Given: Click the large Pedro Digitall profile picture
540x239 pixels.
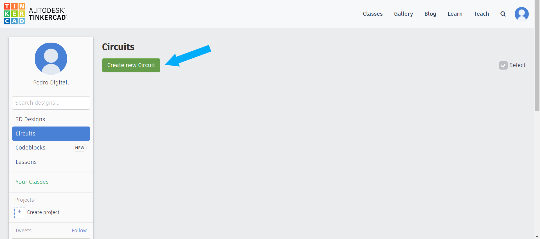Looking at the screenshot, I should point(51,59).
